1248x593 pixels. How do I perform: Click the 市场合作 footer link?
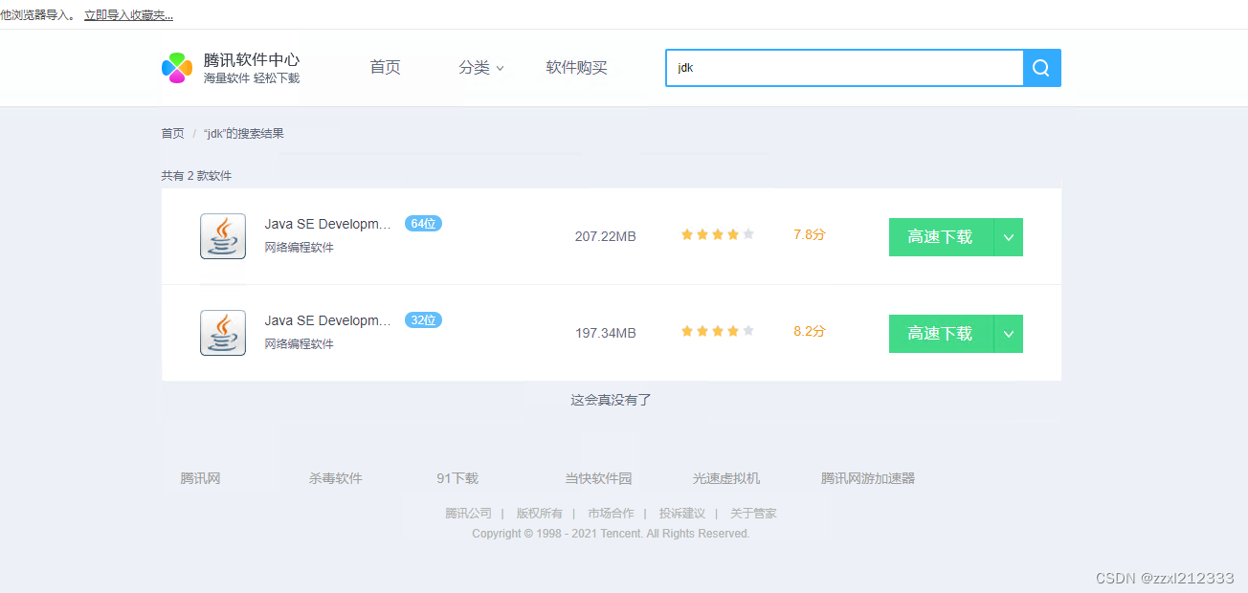611,514
